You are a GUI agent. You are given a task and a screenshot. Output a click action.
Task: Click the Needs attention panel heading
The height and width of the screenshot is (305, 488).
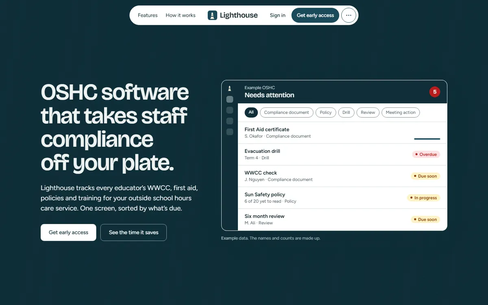point(269,95)
